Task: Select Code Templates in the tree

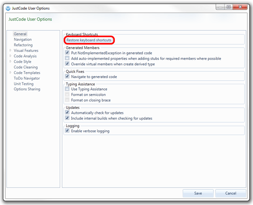Action: coord(27,73)
